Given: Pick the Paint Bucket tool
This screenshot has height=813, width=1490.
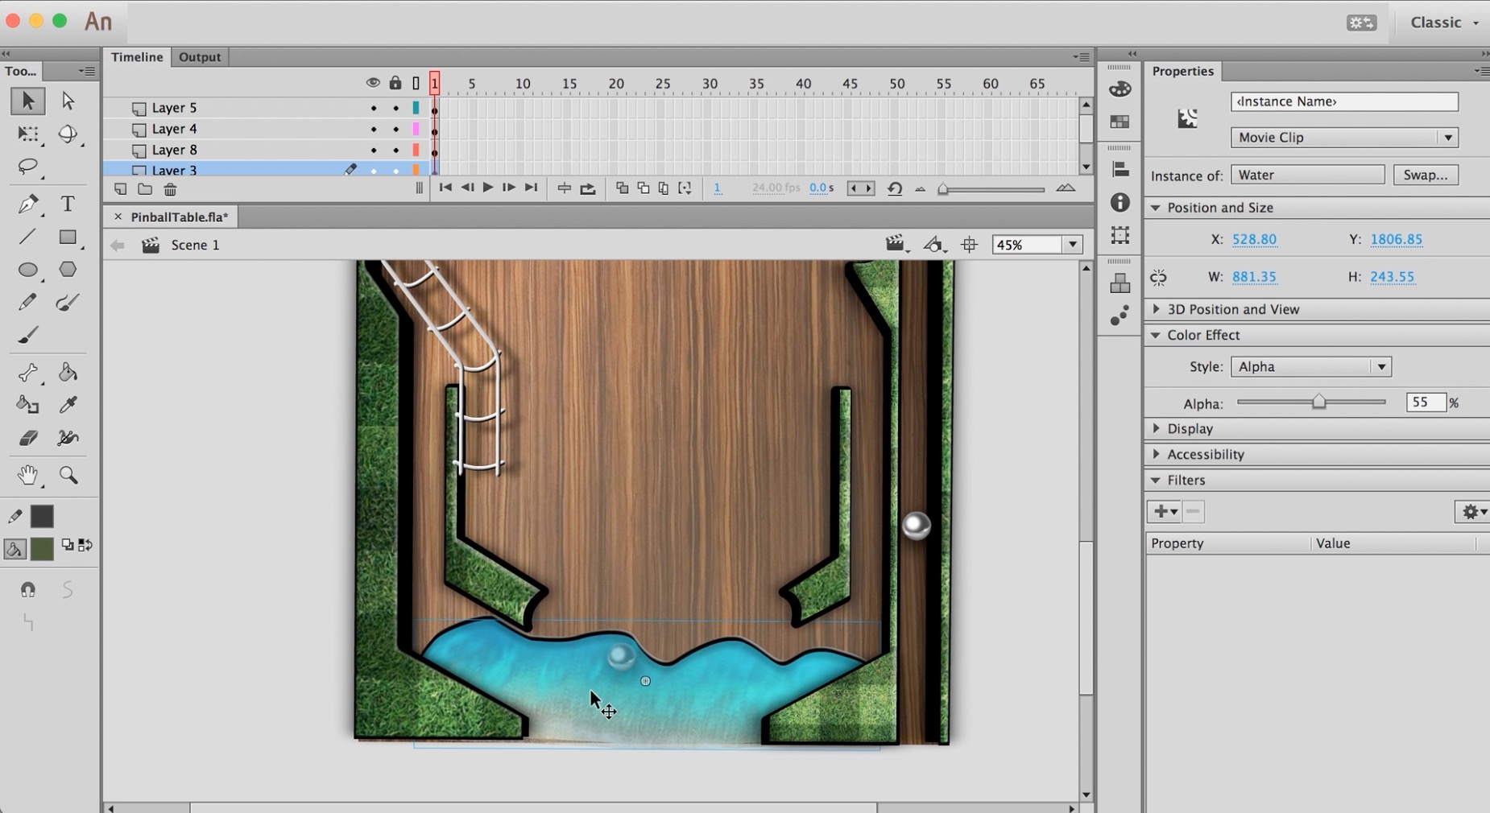Looking at the screenshot, I should pyautogui.click(x=68, y=372).
